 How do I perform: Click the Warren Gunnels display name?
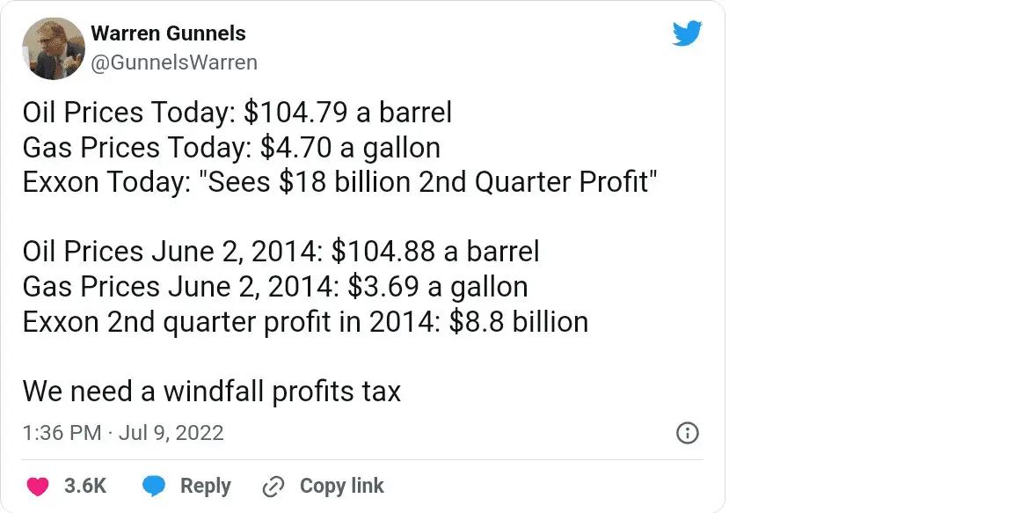click(x=168, y=34)
